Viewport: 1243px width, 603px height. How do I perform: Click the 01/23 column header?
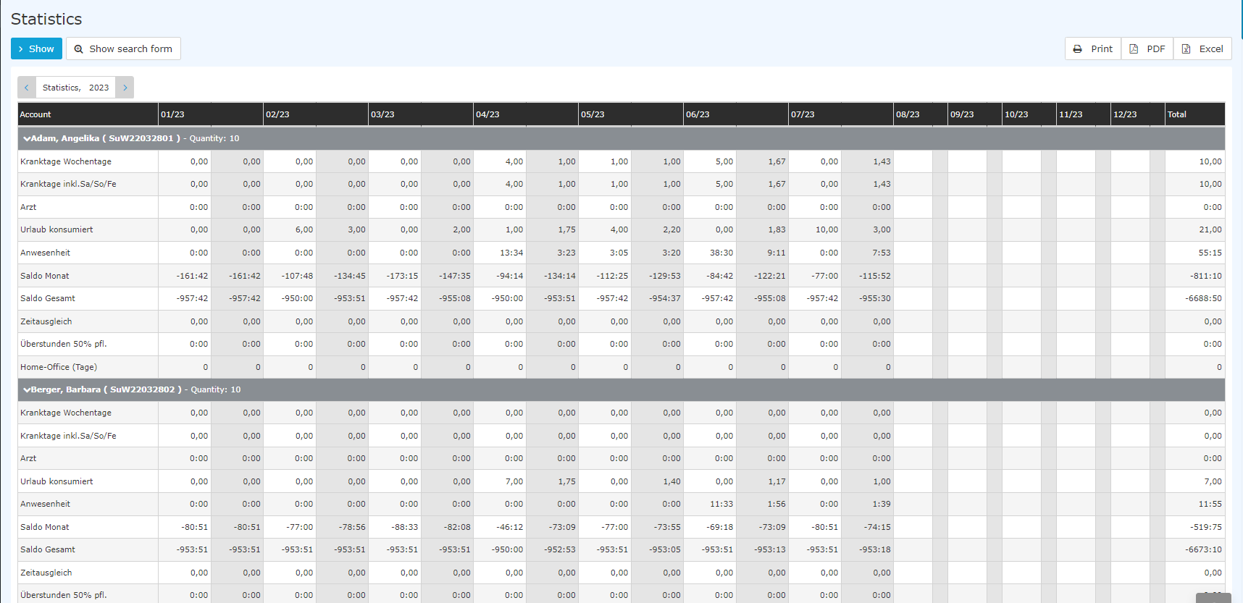[x=211, y=114]
